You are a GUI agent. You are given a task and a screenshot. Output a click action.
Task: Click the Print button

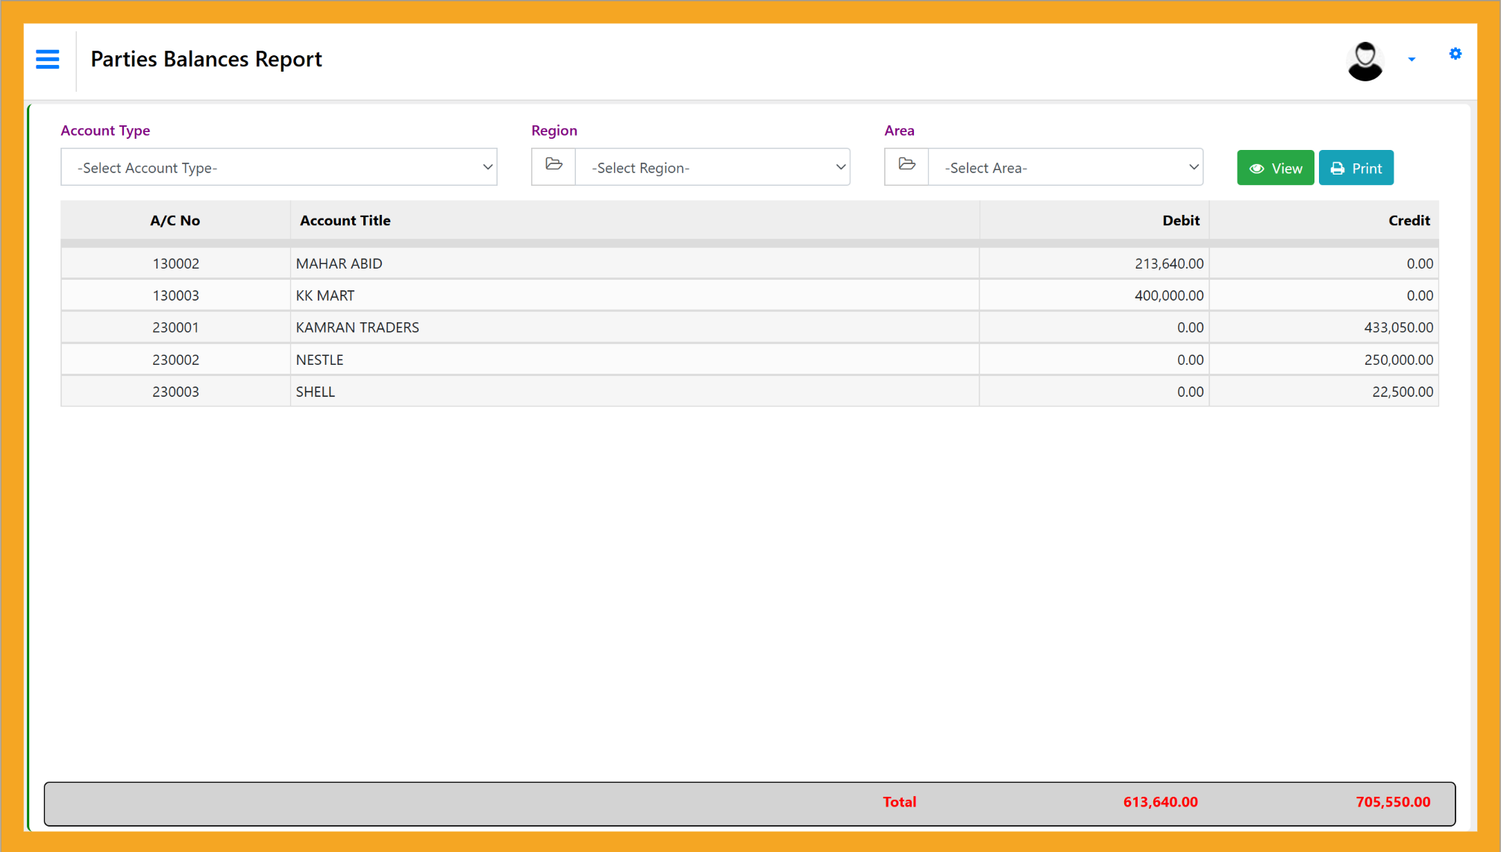[x=1356, y=168]
